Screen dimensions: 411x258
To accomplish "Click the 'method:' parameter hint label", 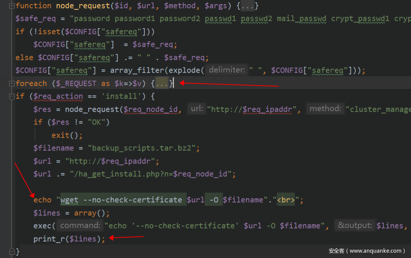I will (x=325, y=109).
